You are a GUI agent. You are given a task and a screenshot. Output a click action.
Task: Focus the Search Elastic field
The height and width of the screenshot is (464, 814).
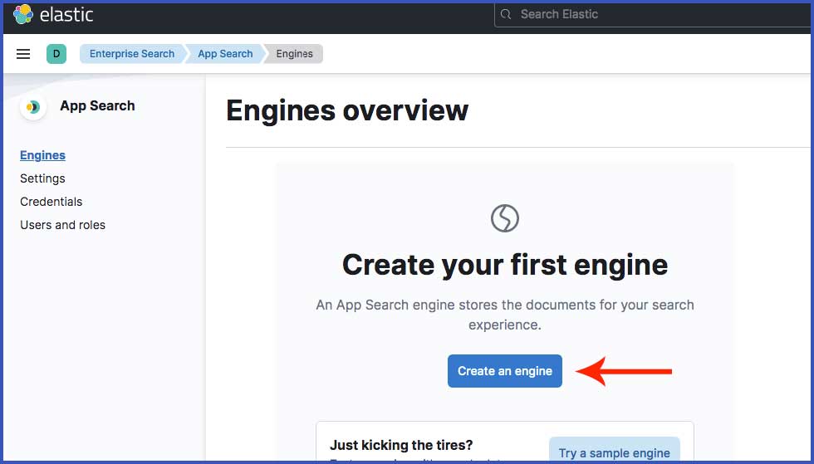(x=655, y=15)
